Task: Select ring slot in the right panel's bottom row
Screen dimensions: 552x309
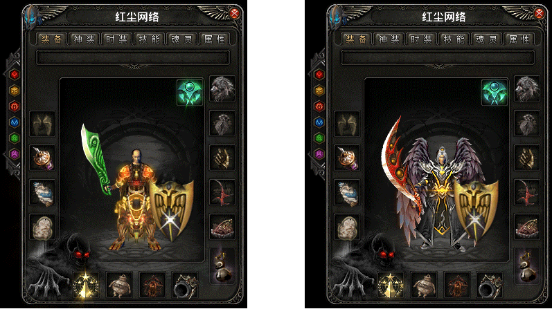Action: (490, 285)
